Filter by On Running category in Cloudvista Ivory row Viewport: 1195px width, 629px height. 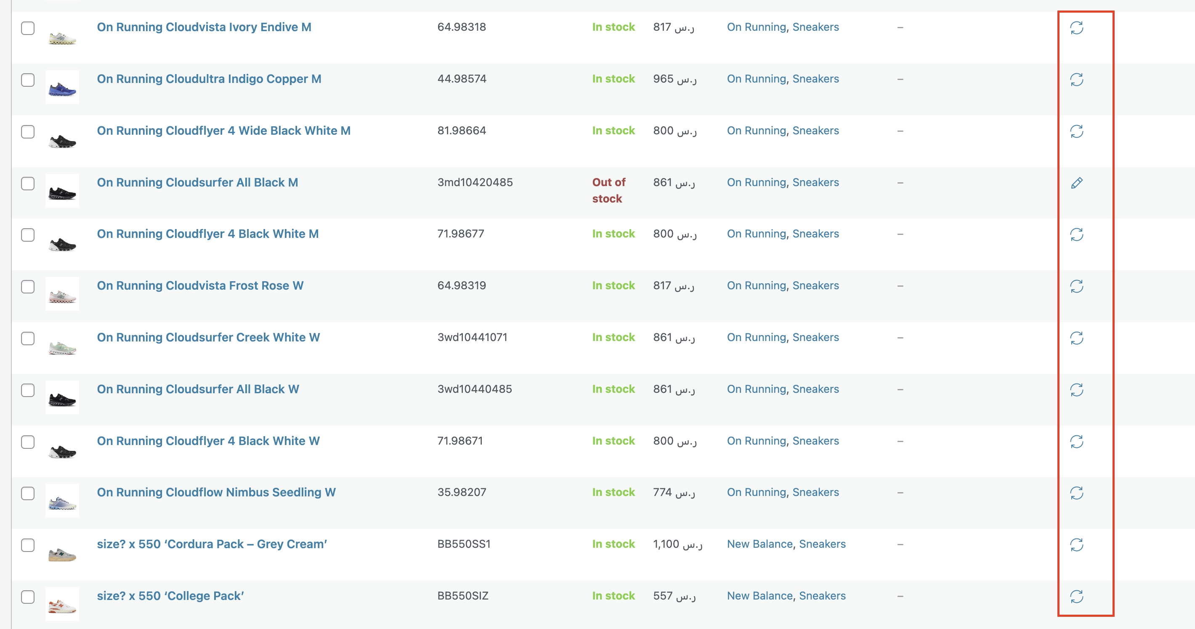756,27
